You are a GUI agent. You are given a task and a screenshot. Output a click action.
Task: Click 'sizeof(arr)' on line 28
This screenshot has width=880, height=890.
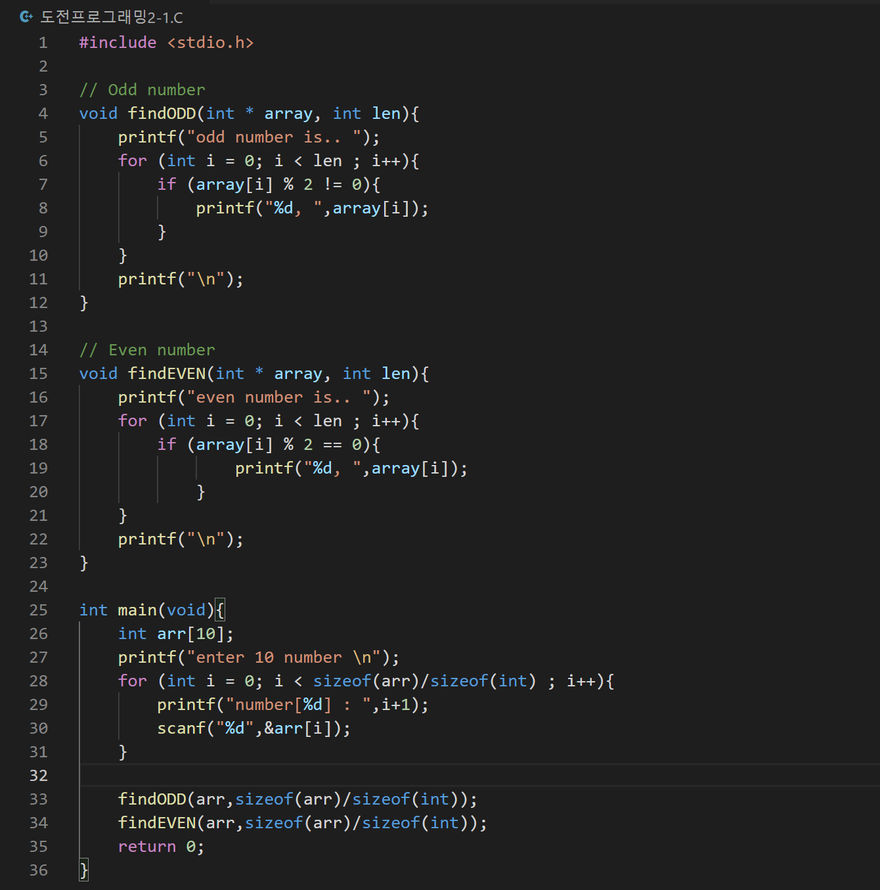[x=366, y=681]
